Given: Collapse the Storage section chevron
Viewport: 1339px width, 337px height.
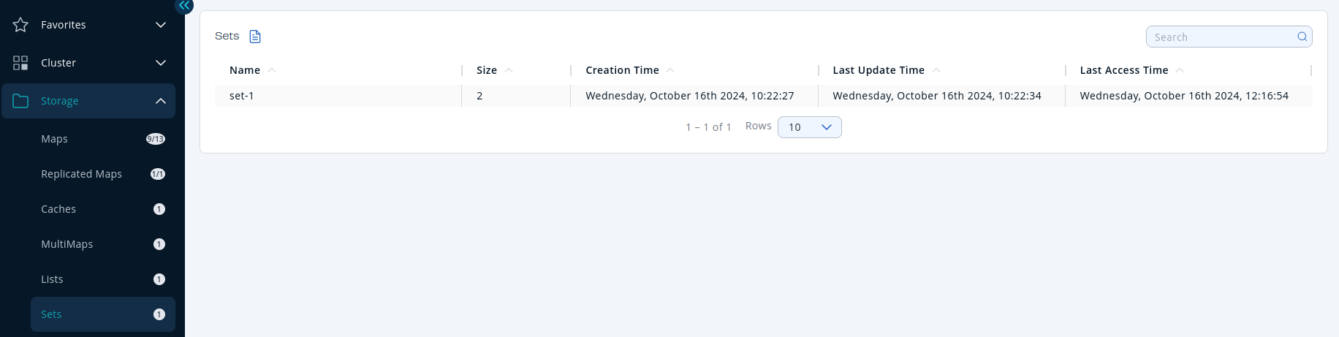Looking at the screenshot, I should [161, 101].
